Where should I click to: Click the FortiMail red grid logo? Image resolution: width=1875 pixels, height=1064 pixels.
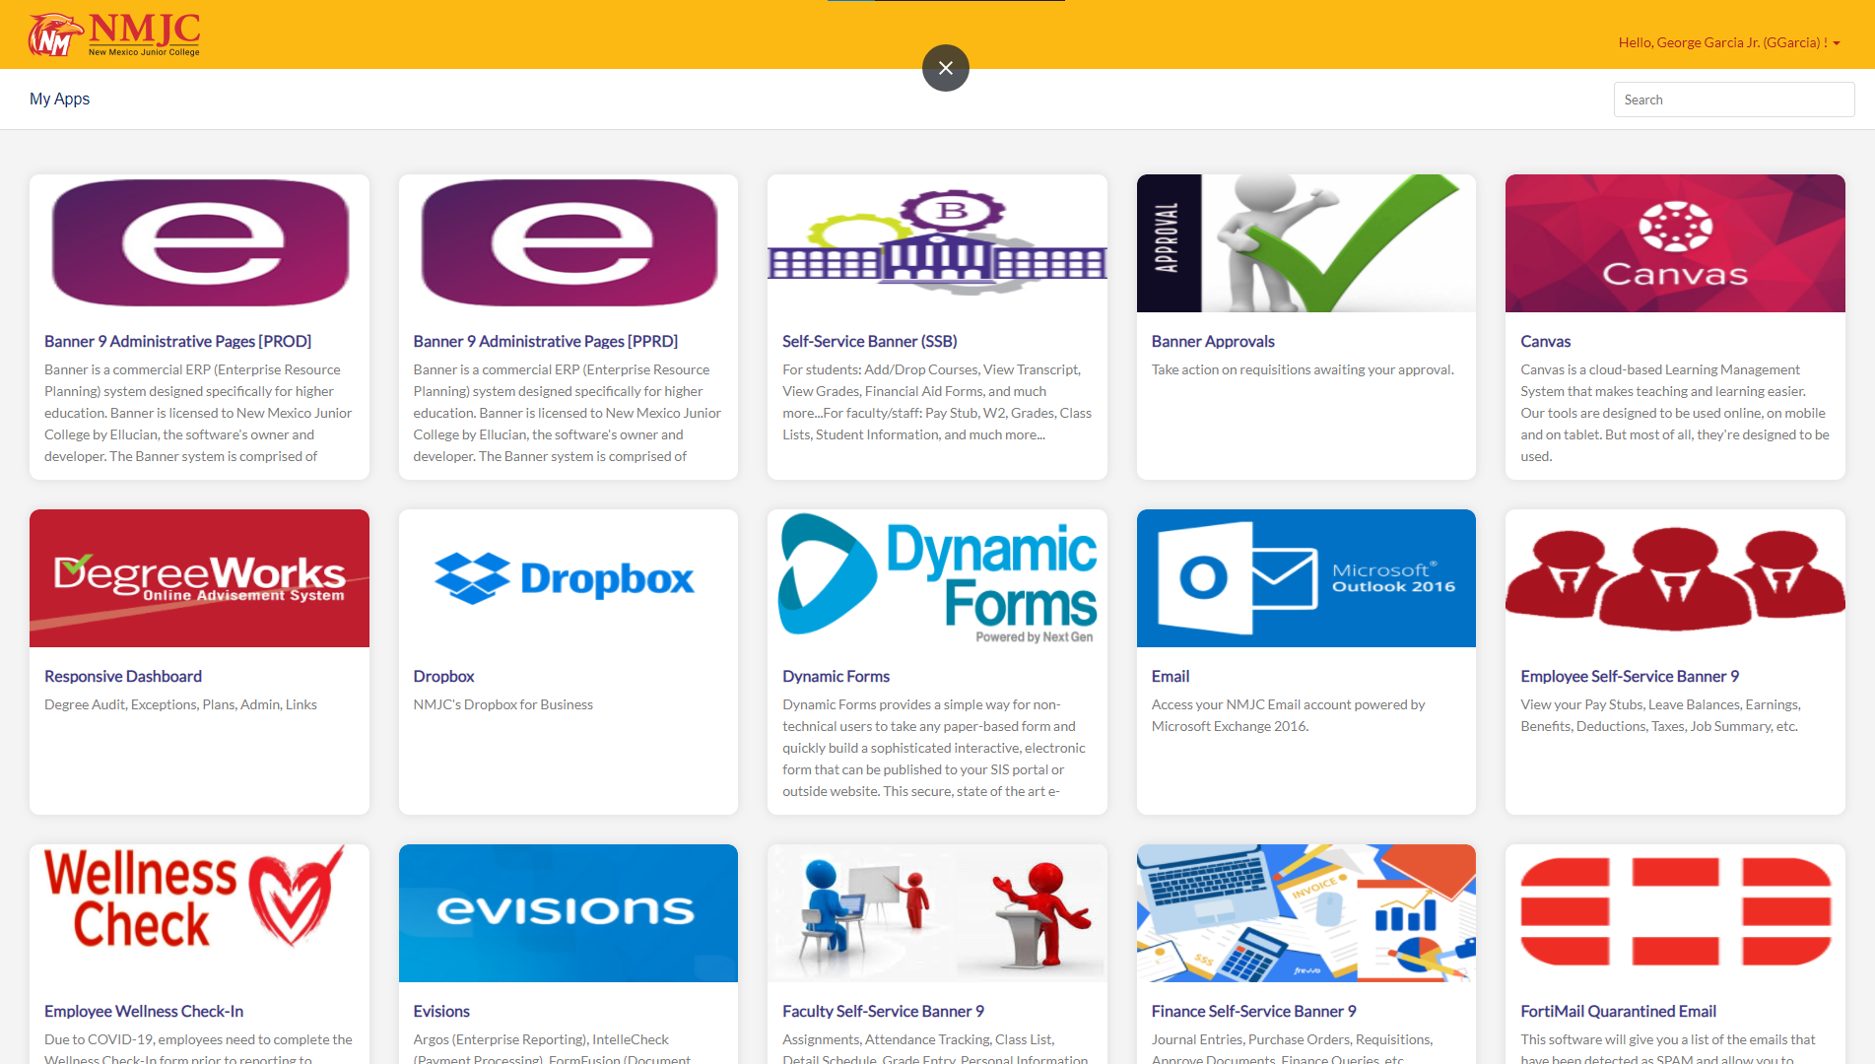[x=1675, y=913]
